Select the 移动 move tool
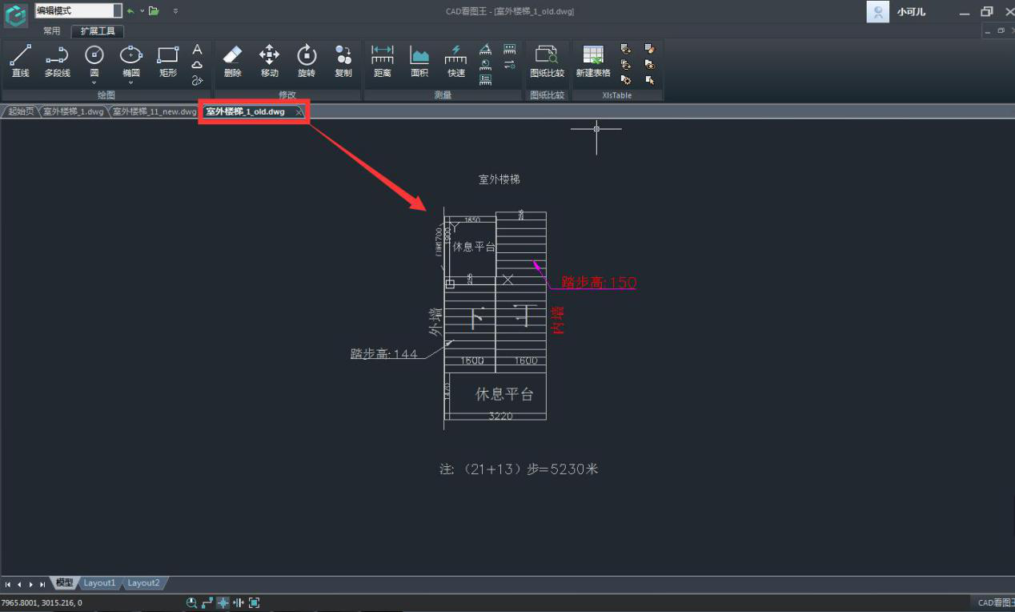This screenshot has height=612, width=1015. (x=269, y=62)
